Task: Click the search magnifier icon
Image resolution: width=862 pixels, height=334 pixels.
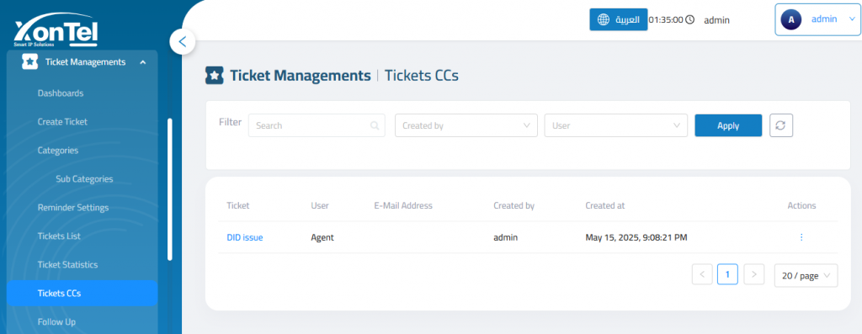Action: [375, 125]
